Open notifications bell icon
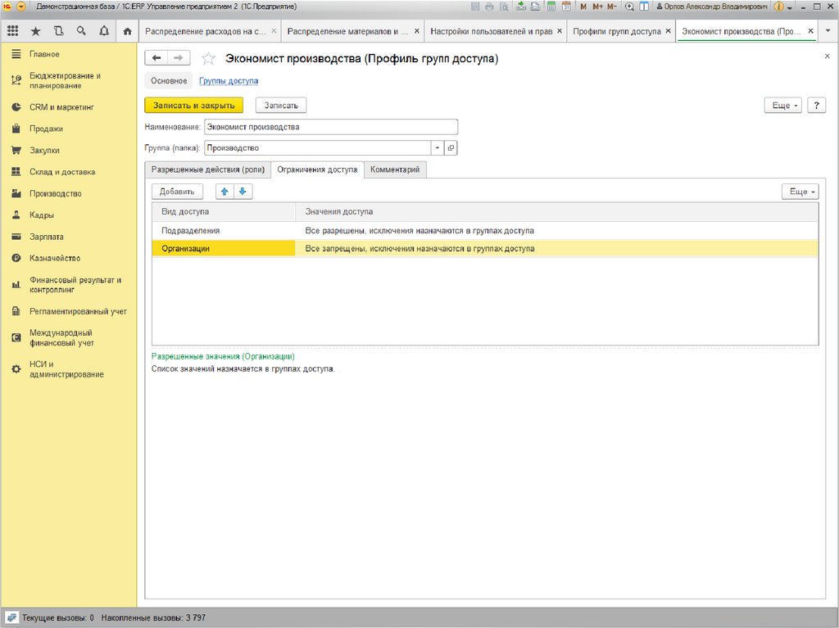Image resolution: width=839 pixels, height=628 pixels. (x=103, y=31)
